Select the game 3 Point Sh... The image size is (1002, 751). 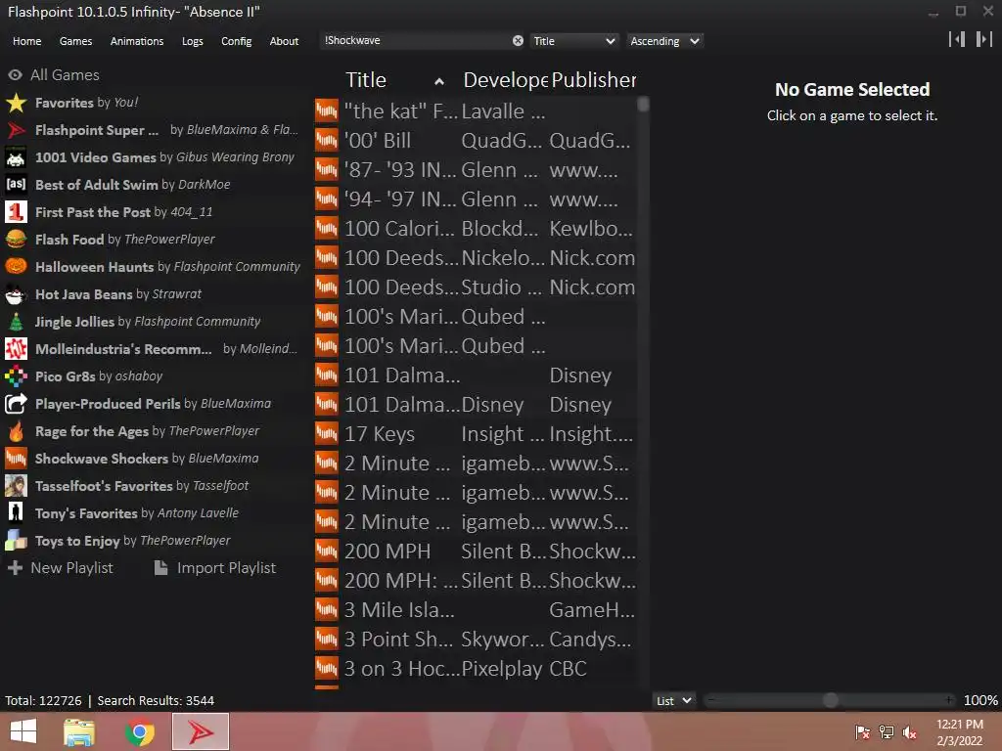[x=476, y=640]
